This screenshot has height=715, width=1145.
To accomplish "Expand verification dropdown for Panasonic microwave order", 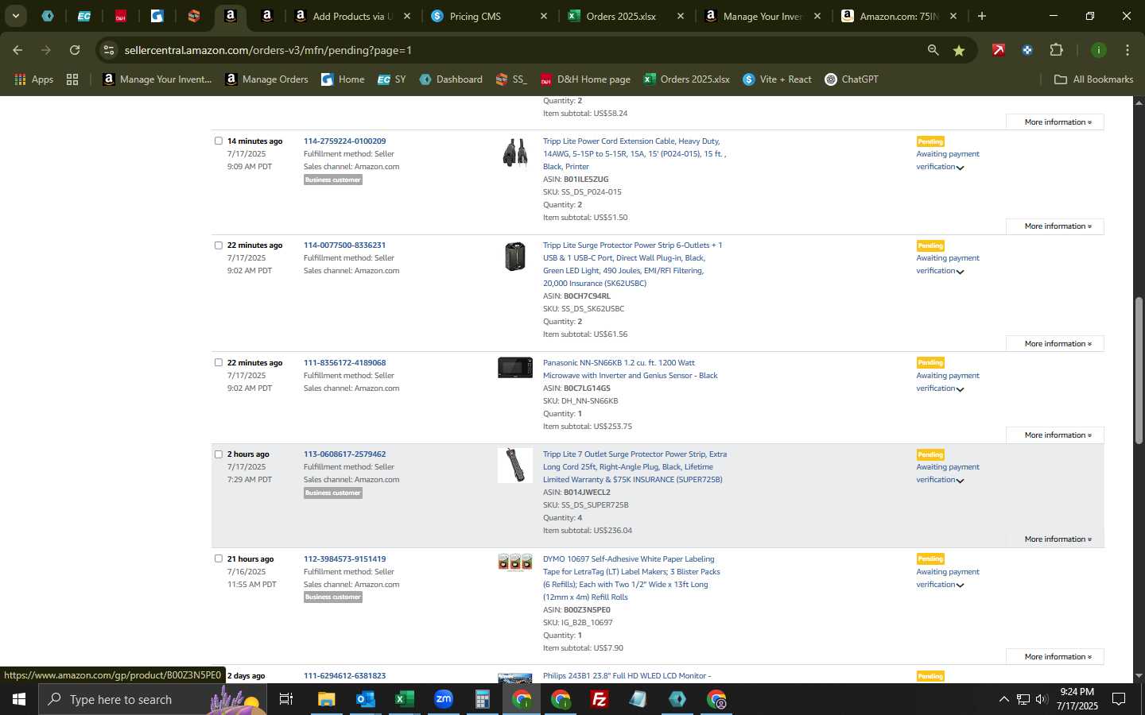I will click(x=960, y=389).
